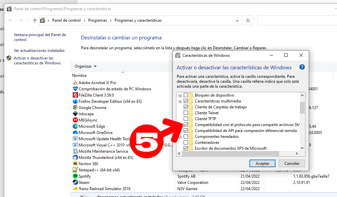
Task: Expand chevron after Programas breadcrumb
Action: pyautogui.click(x=111, y=20)
